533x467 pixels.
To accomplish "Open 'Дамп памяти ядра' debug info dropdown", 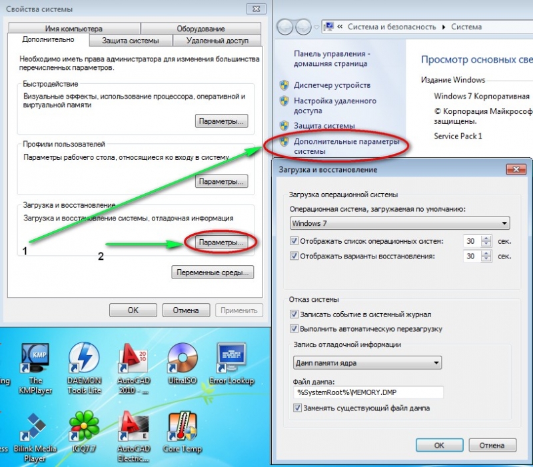I will (367, 362).
